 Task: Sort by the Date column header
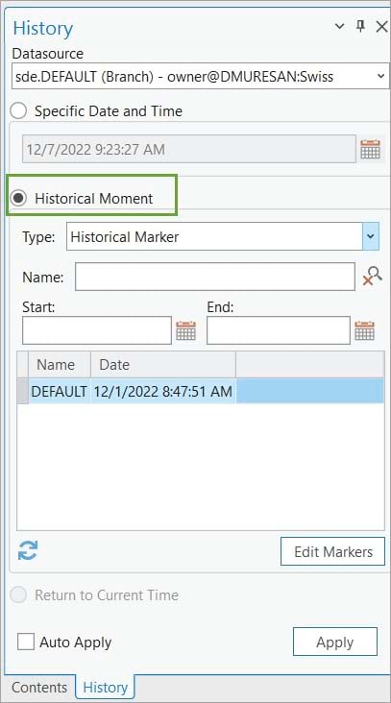163,365
